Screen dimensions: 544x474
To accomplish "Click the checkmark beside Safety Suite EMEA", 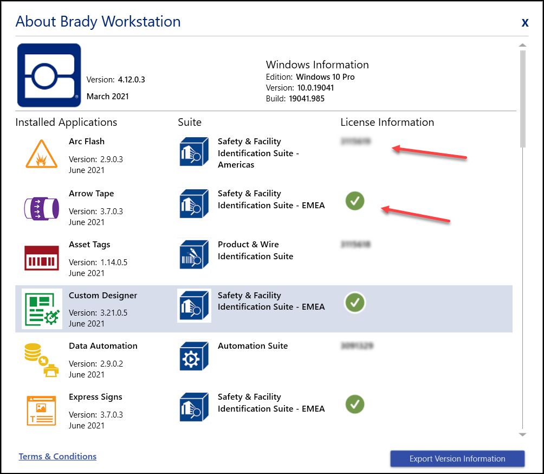I will pyautogui.click(x=355, y=201).
